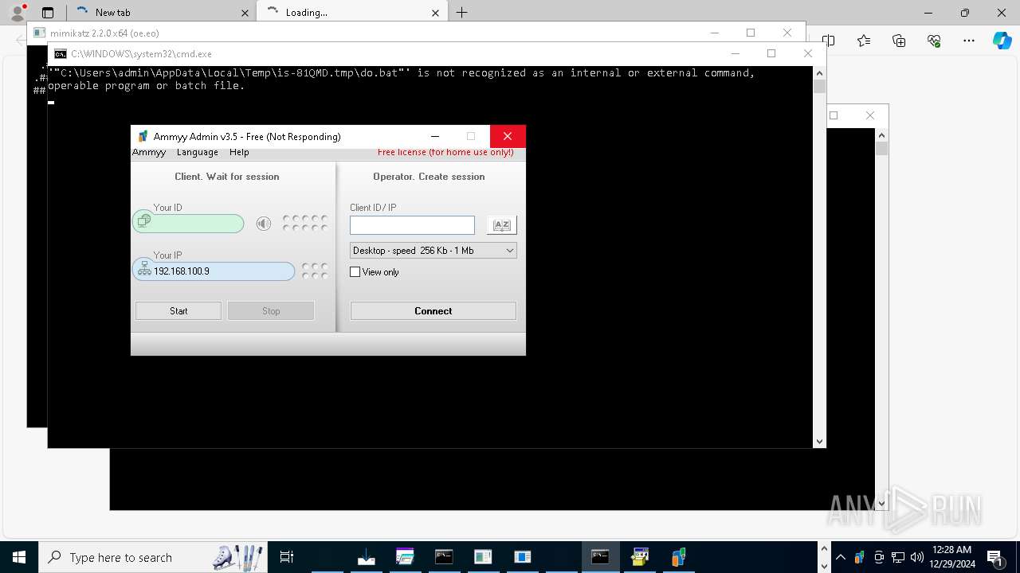Open the browser Favorites star icon
Viewport: 1020px width, 573px height.
tap(864, 41)
